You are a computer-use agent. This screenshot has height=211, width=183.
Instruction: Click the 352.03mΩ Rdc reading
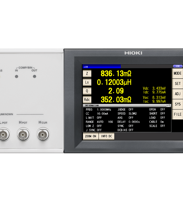(116, 100)
